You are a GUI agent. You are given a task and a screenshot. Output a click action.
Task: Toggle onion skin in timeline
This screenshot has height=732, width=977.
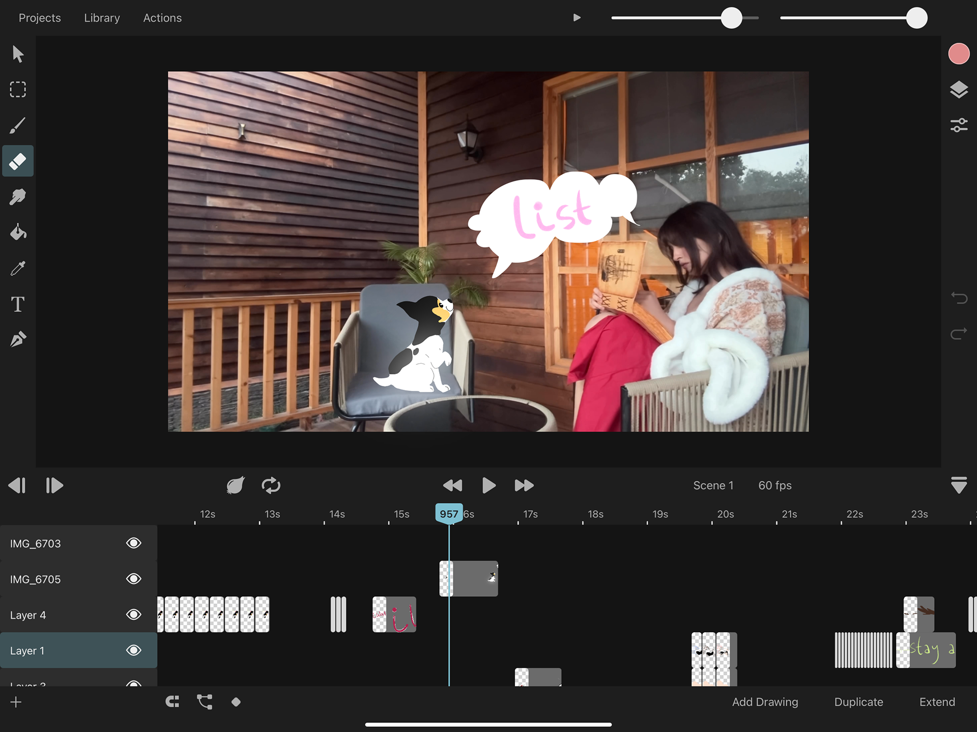(x=235, y=485)
